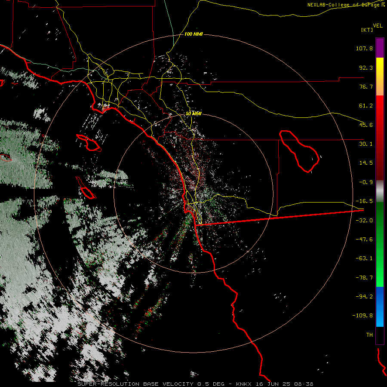Select the 45.6 velocity scale value

pyautogui.click(x=366, y=125)
